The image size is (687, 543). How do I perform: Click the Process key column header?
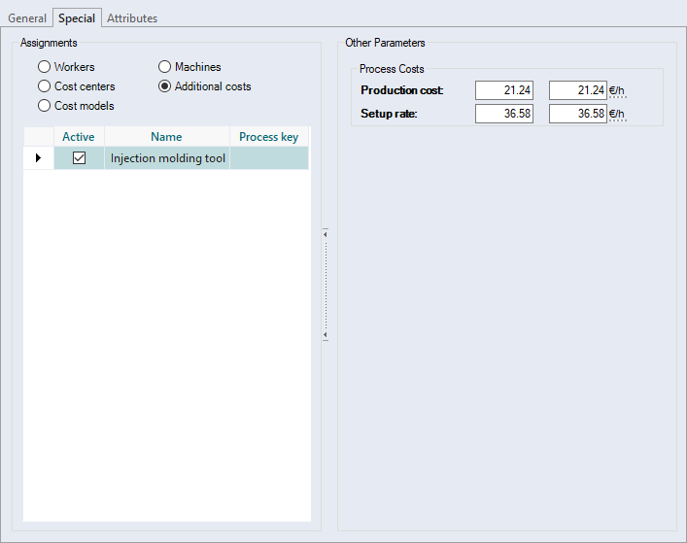[x=268, y=137]
